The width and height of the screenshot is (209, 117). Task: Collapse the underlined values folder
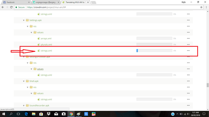pyautogui.click(x=31, y=69)
